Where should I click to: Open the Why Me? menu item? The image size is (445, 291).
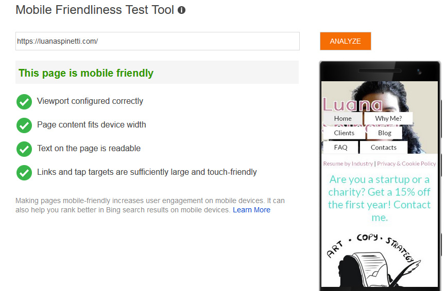click(388, 118)
